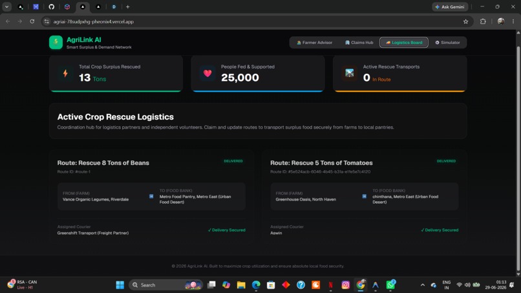
Task: Open the Claims Hub tab
Action: pos(359,43)
